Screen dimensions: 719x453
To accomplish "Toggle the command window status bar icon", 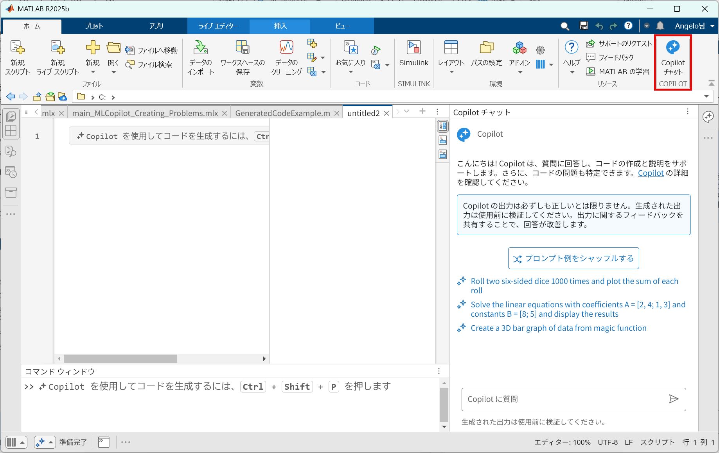I will click(x=104, y=442).
